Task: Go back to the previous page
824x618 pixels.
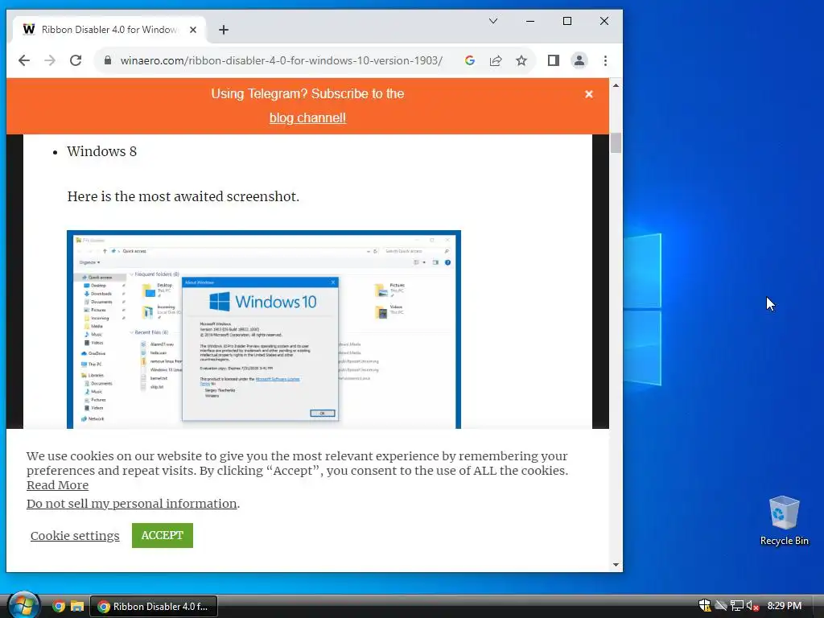Action: point(24,60)
